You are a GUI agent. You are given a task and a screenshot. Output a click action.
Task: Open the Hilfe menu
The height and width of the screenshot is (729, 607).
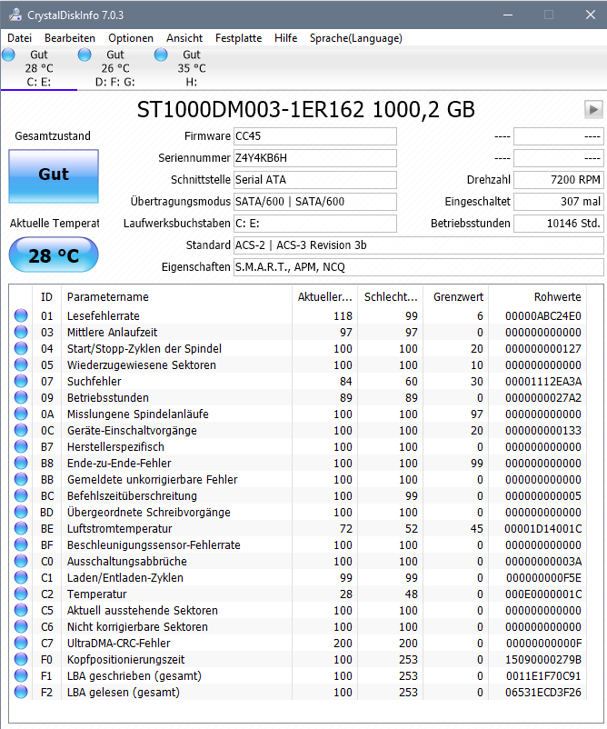(x=286, y=38)
